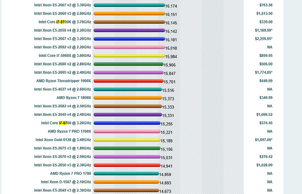Click the $1,066.52 price link
This screenshot has width=302, height=194.
[264, 115]
